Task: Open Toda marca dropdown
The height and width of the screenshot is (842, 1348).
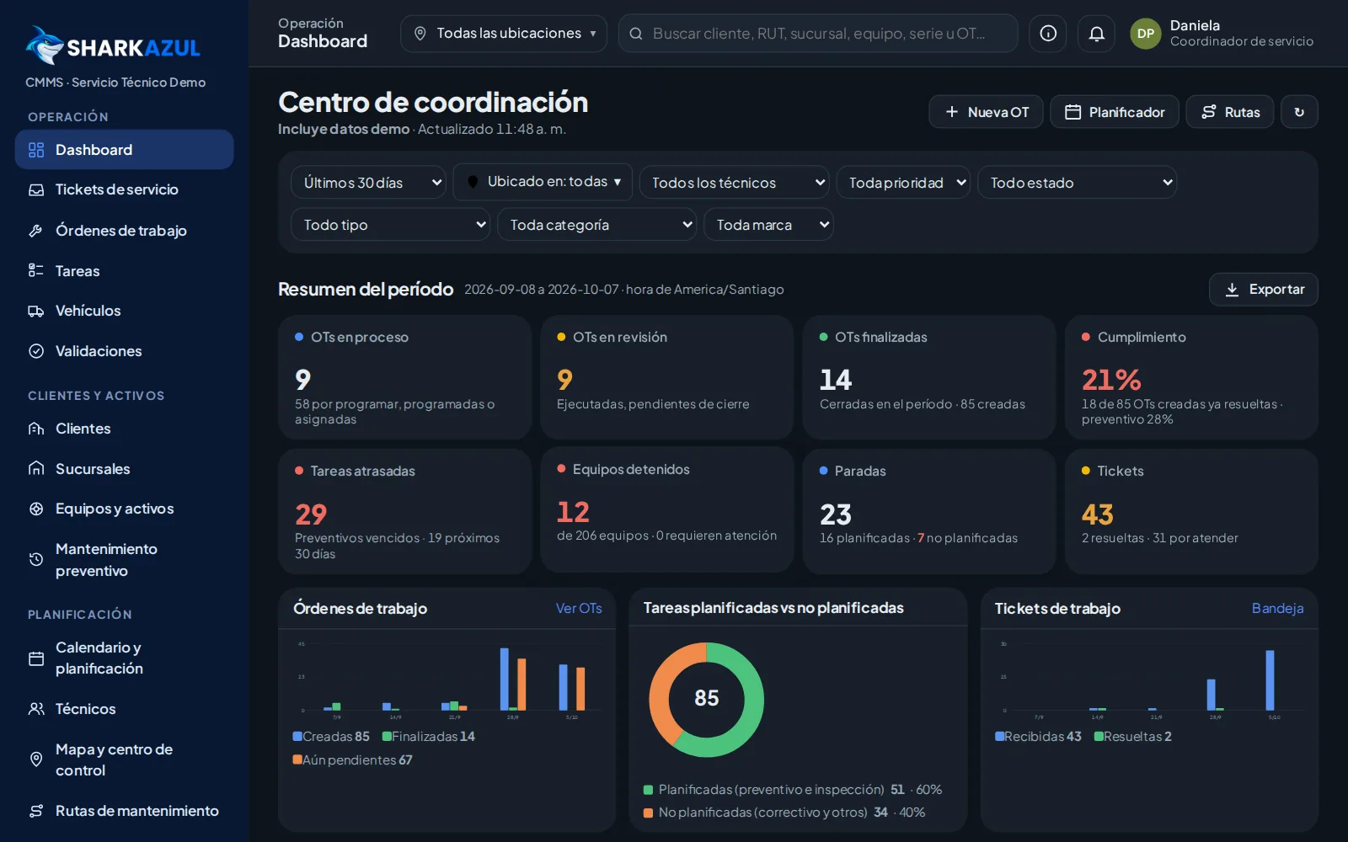Action: [768, 225]
